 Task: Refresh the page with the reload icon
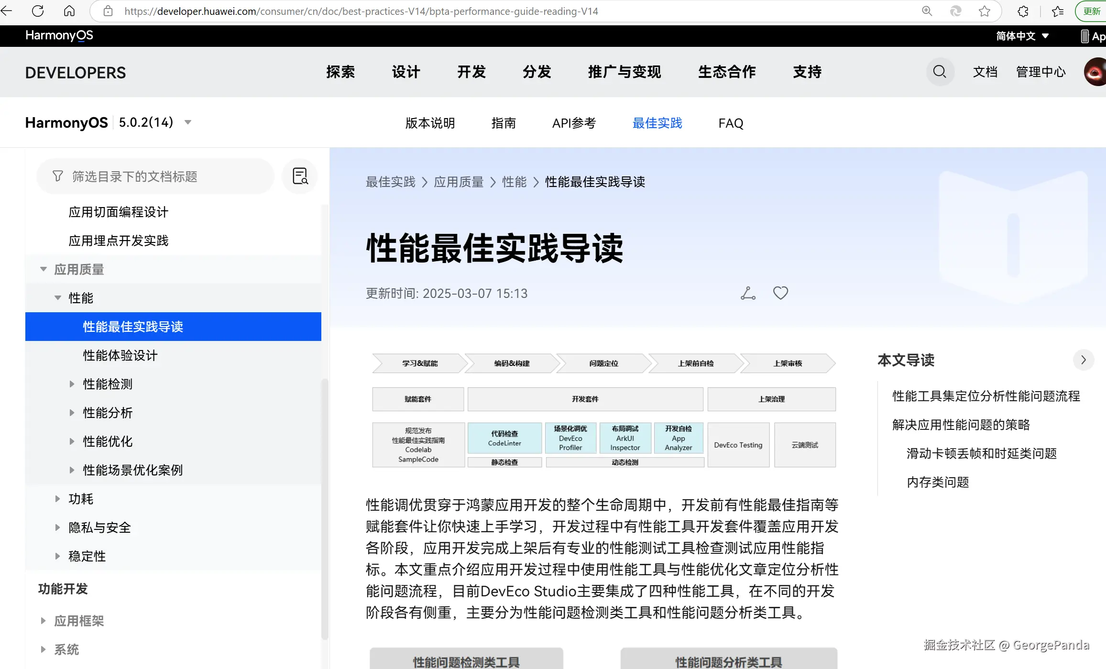pos(38,11)
